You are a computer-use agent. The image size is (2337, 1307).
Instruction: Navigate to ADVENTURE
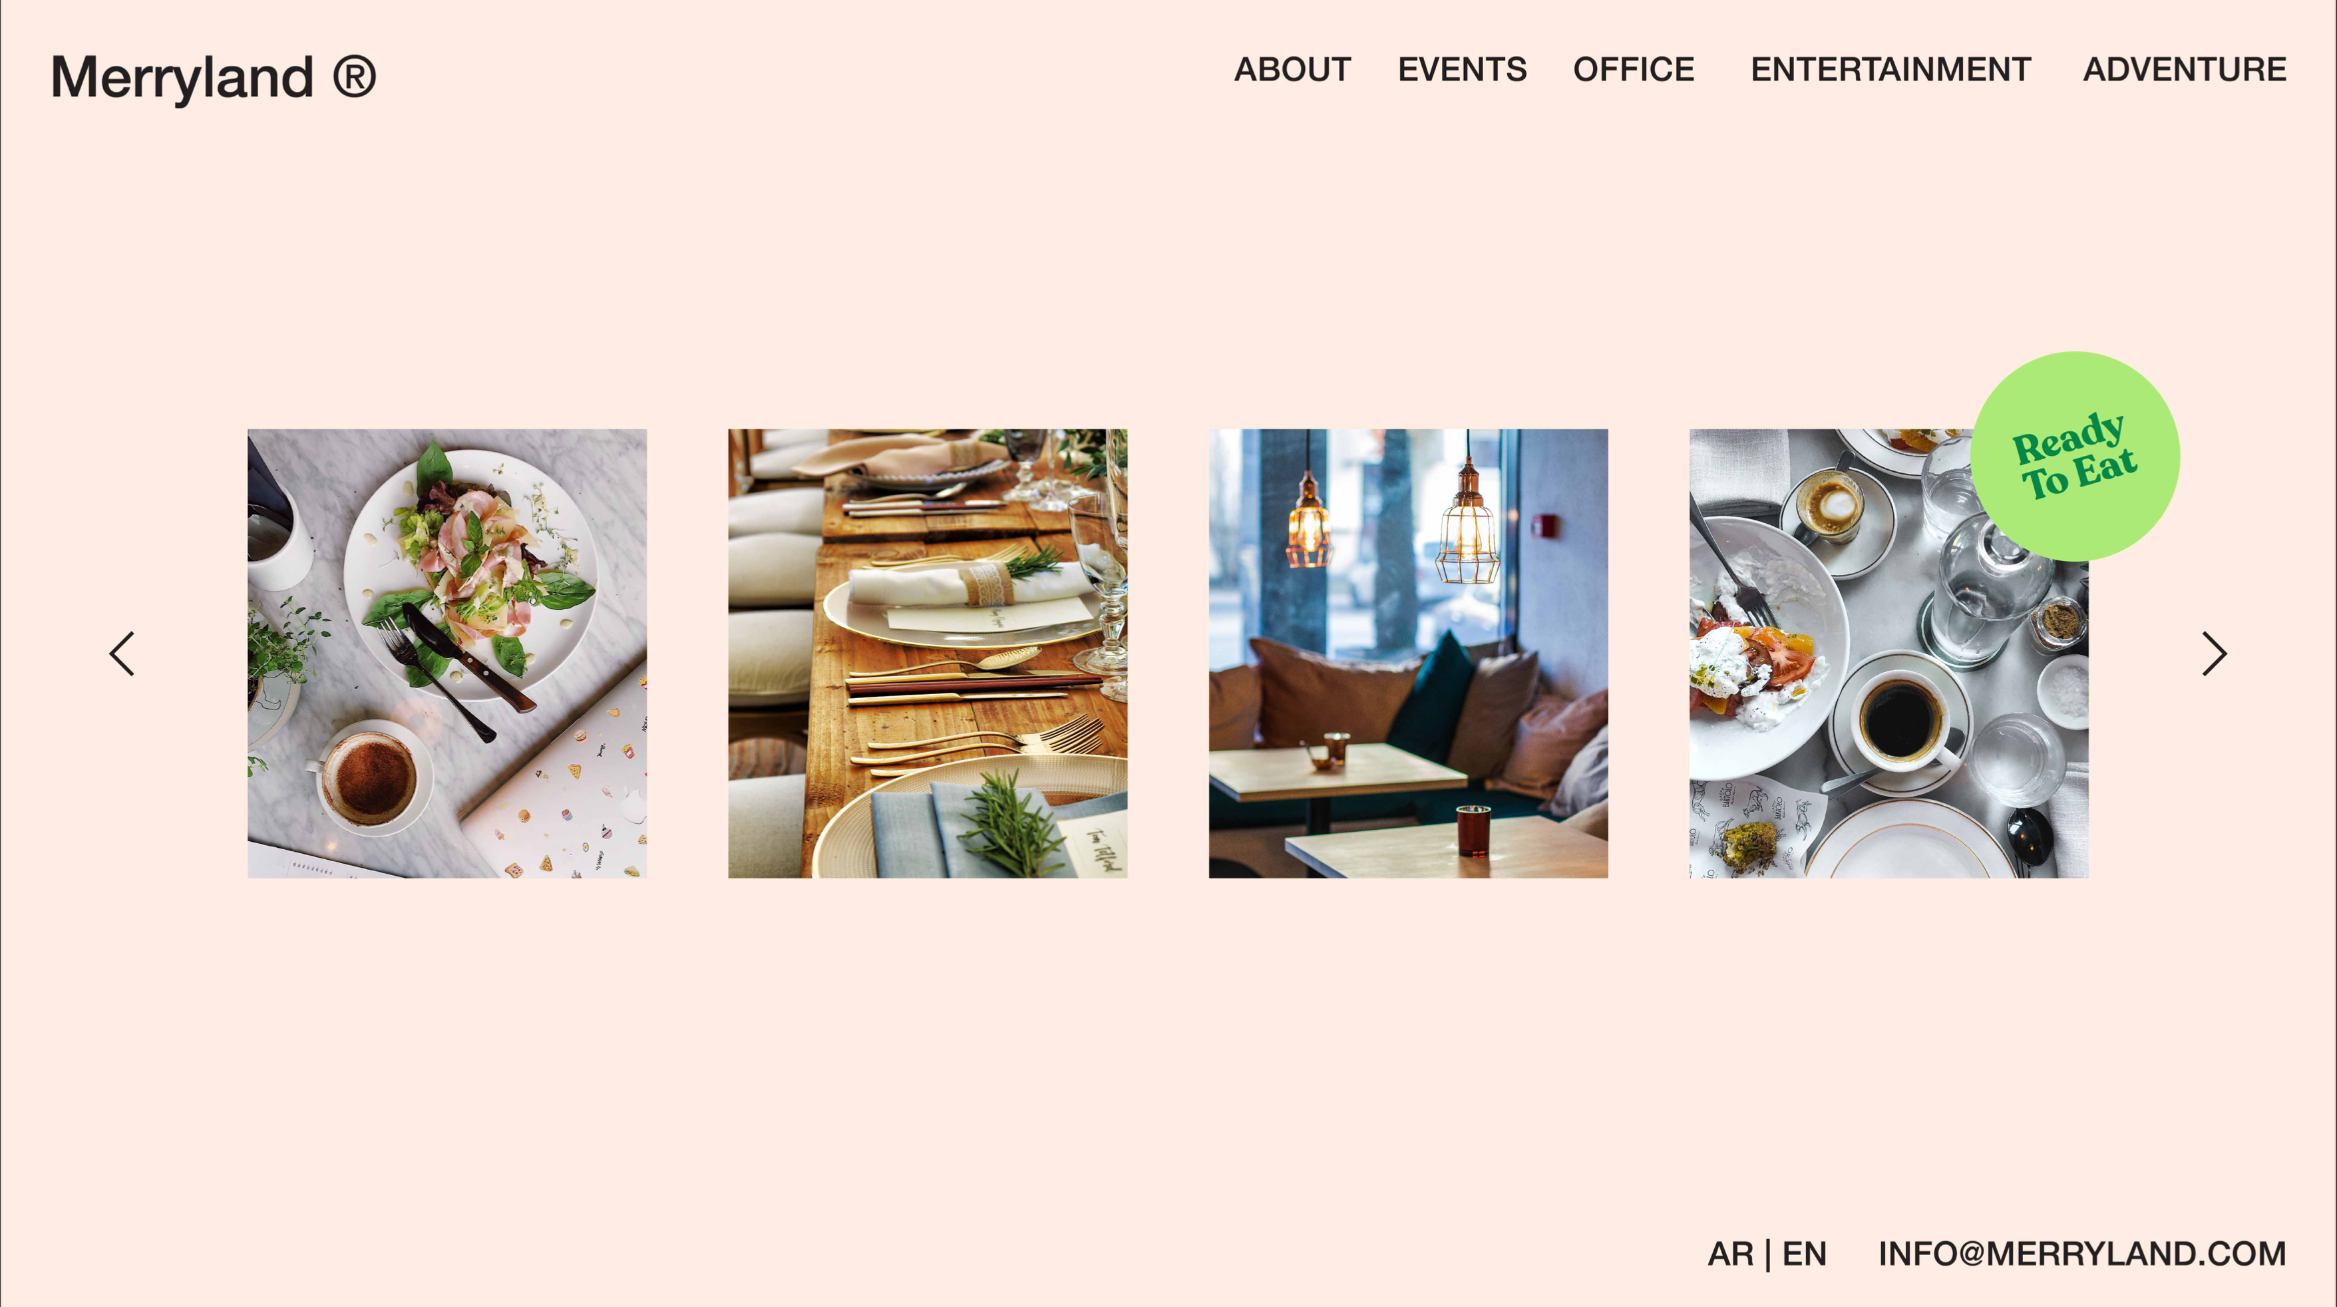[2185, 70]
